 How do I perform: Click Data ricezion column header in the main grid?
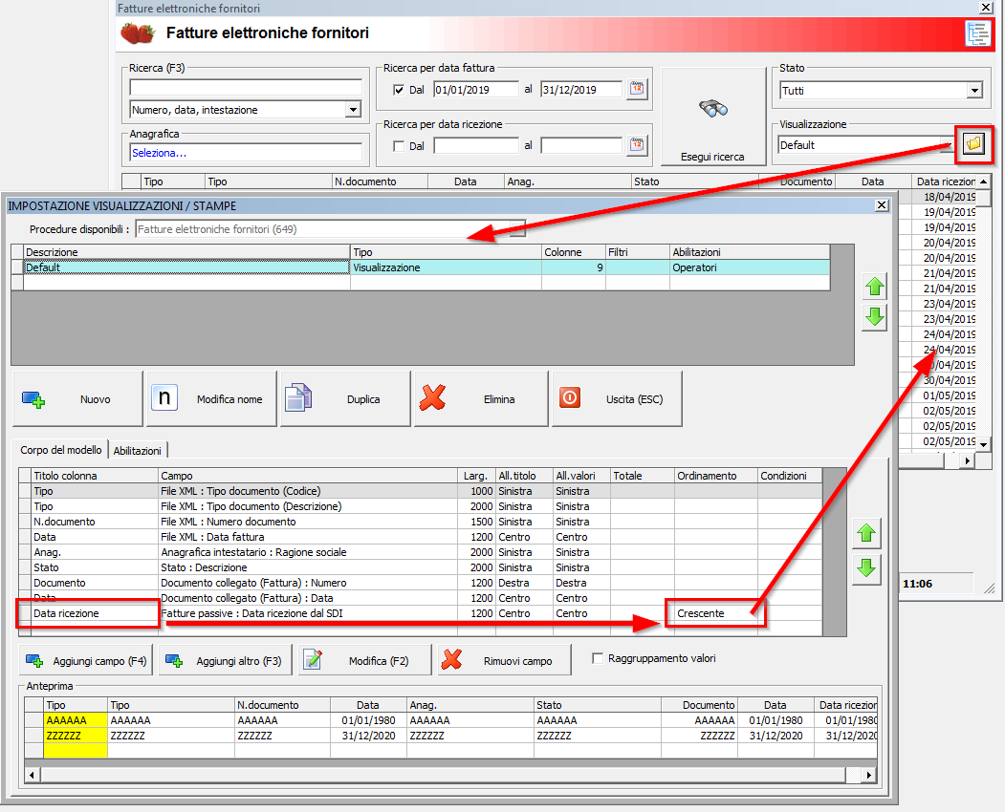(x=945, y=182)
